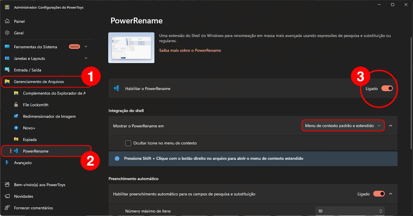Open Geral settings via gear icon

click(7, 33)
